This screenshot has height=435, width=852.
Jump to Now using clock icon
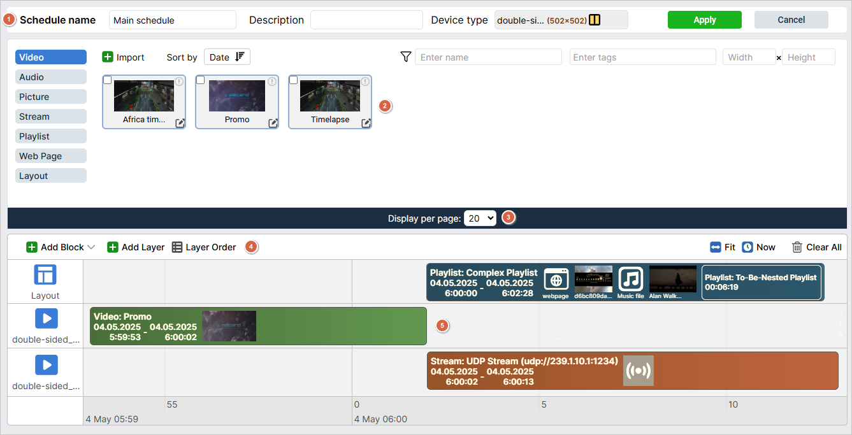point(747,247)
